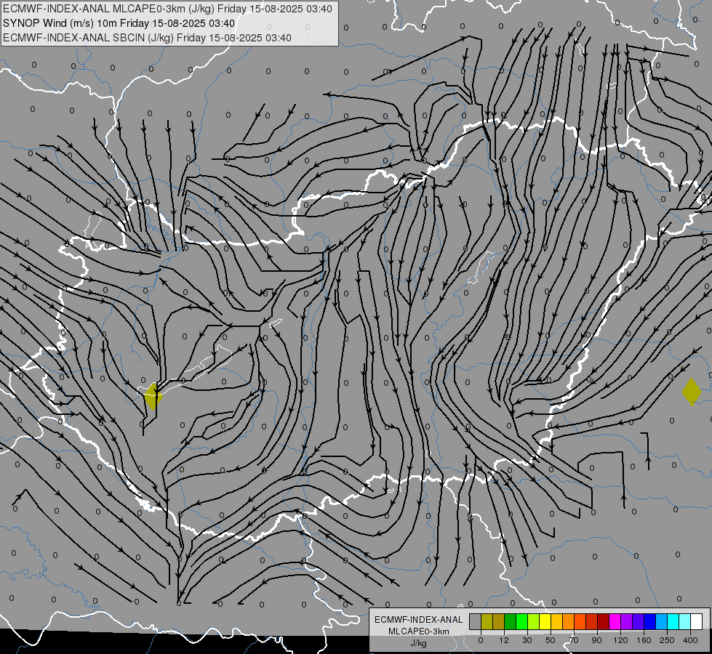Image resolution: width=712 pixels, height=654 pixels.
Task: Select the white legend swatch
Action: click(x=697, y=621)
